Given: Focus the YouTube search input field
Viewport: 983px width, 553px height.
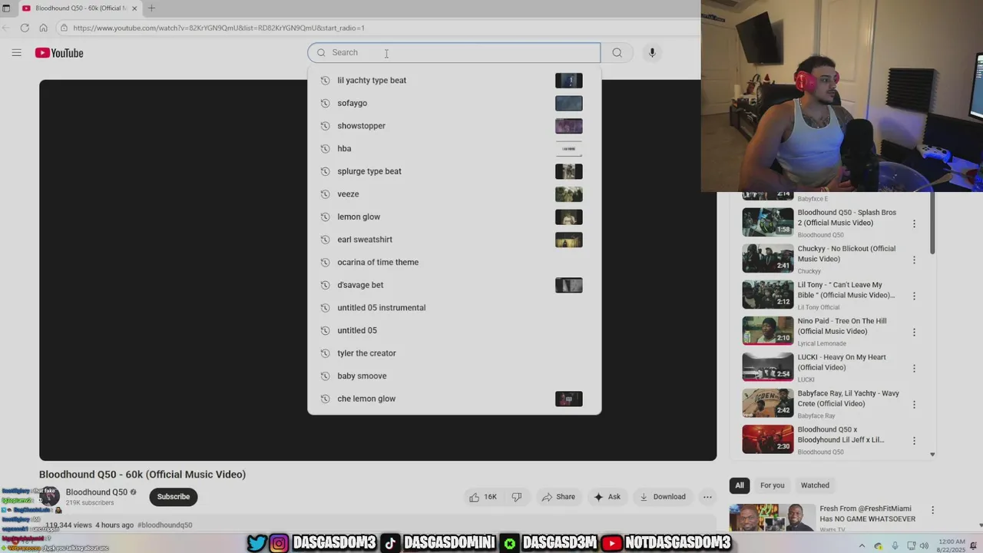Looking at the screenshot, I should 454,52.
